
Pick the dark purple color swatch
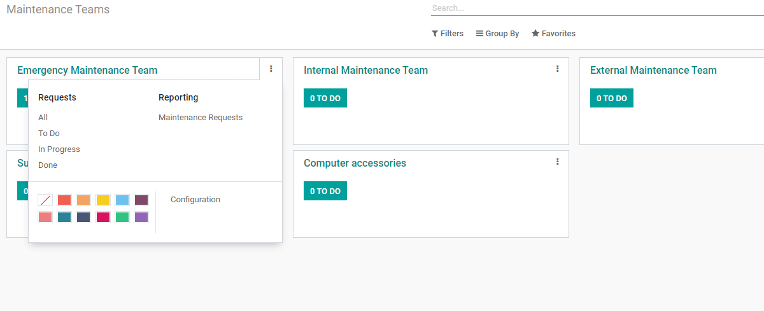pos(141,200)
